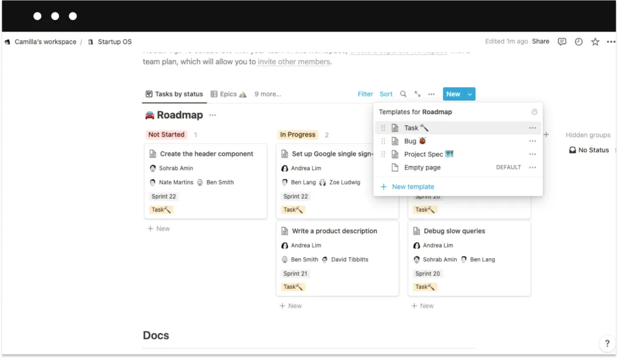
Task: Open the 9 more views dropdown
Action: tap(268, 94)
